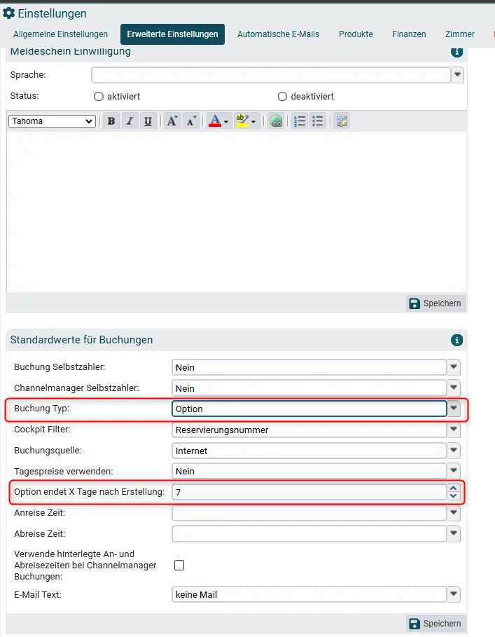
Task: Save the Meldeschein Einwilligung section with Speichern
Action: 436,303
